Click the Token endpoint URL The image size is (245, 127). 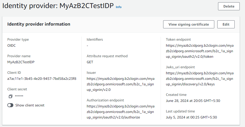point(200,51)
